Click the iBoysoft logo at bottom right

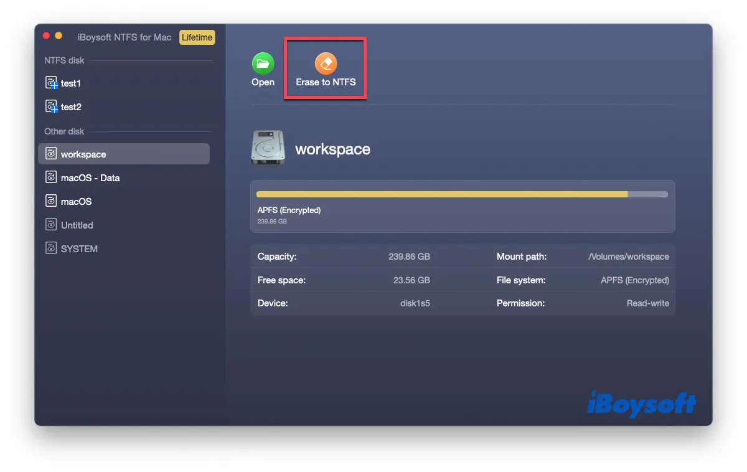pyautogui.click(x=641, y=404)
